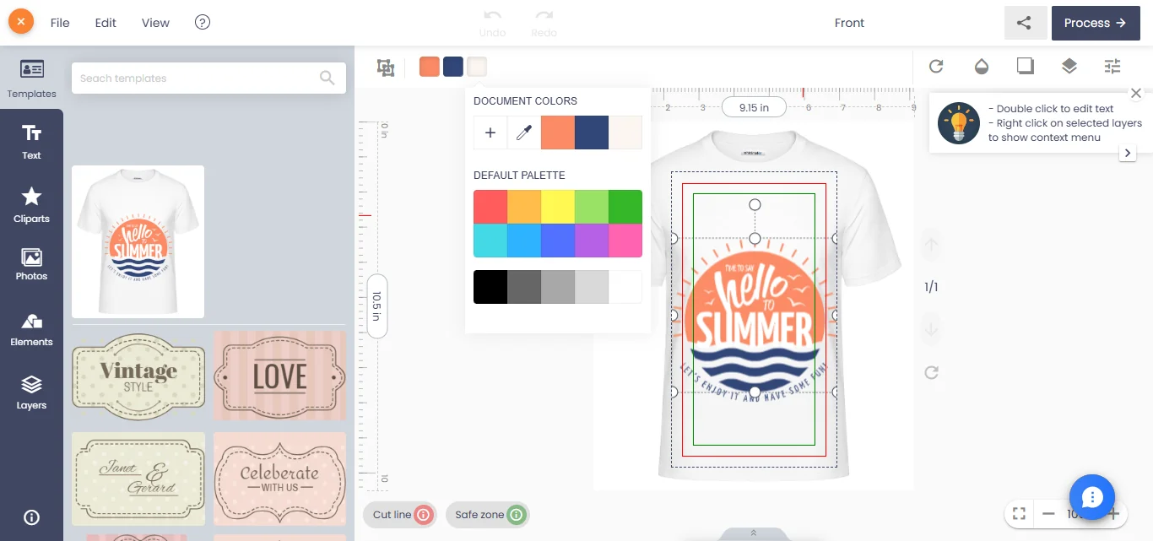Open the Templates tab in sidebar
The height and width of the screenshot is (541, 1153).
(31, 78)
